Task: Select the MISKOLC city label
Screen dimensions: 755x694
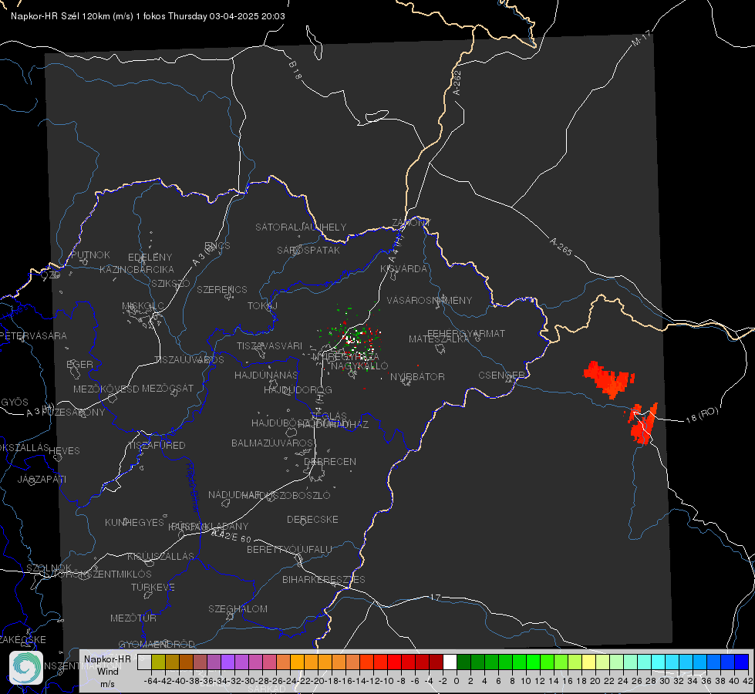Action: point(143,306)
